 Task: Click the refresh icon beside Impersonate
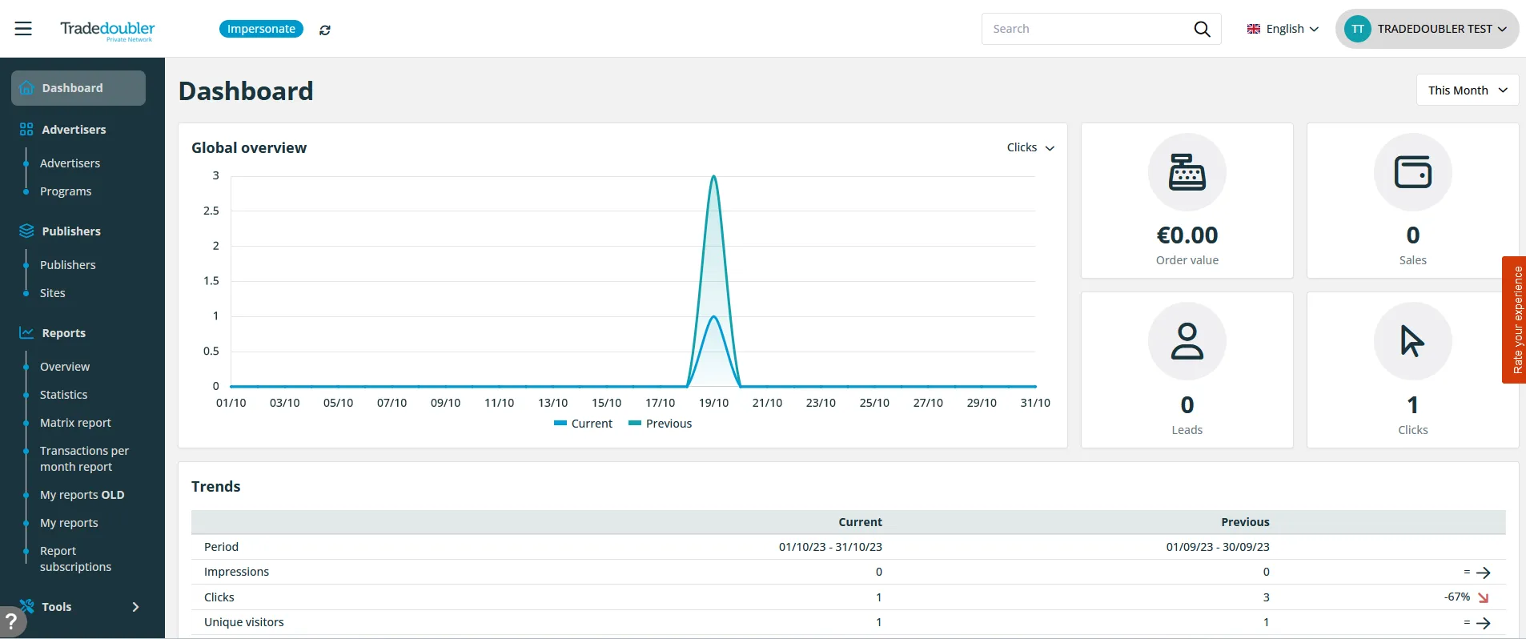pyautogui.click(x=324, y=30)
